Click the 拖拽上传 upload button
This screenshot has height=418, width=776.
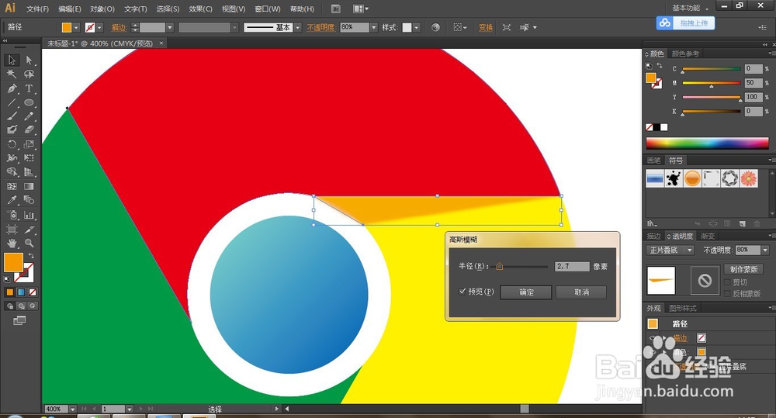[x=685, y=23]
